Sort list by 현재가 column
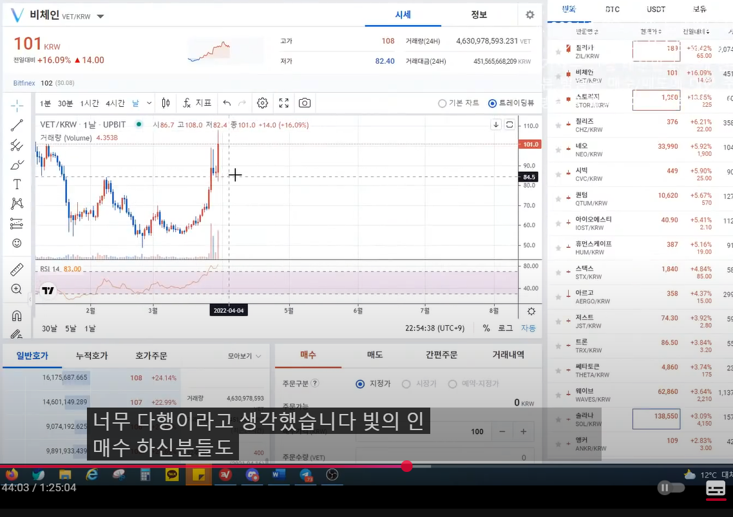 tap(651, 32)
